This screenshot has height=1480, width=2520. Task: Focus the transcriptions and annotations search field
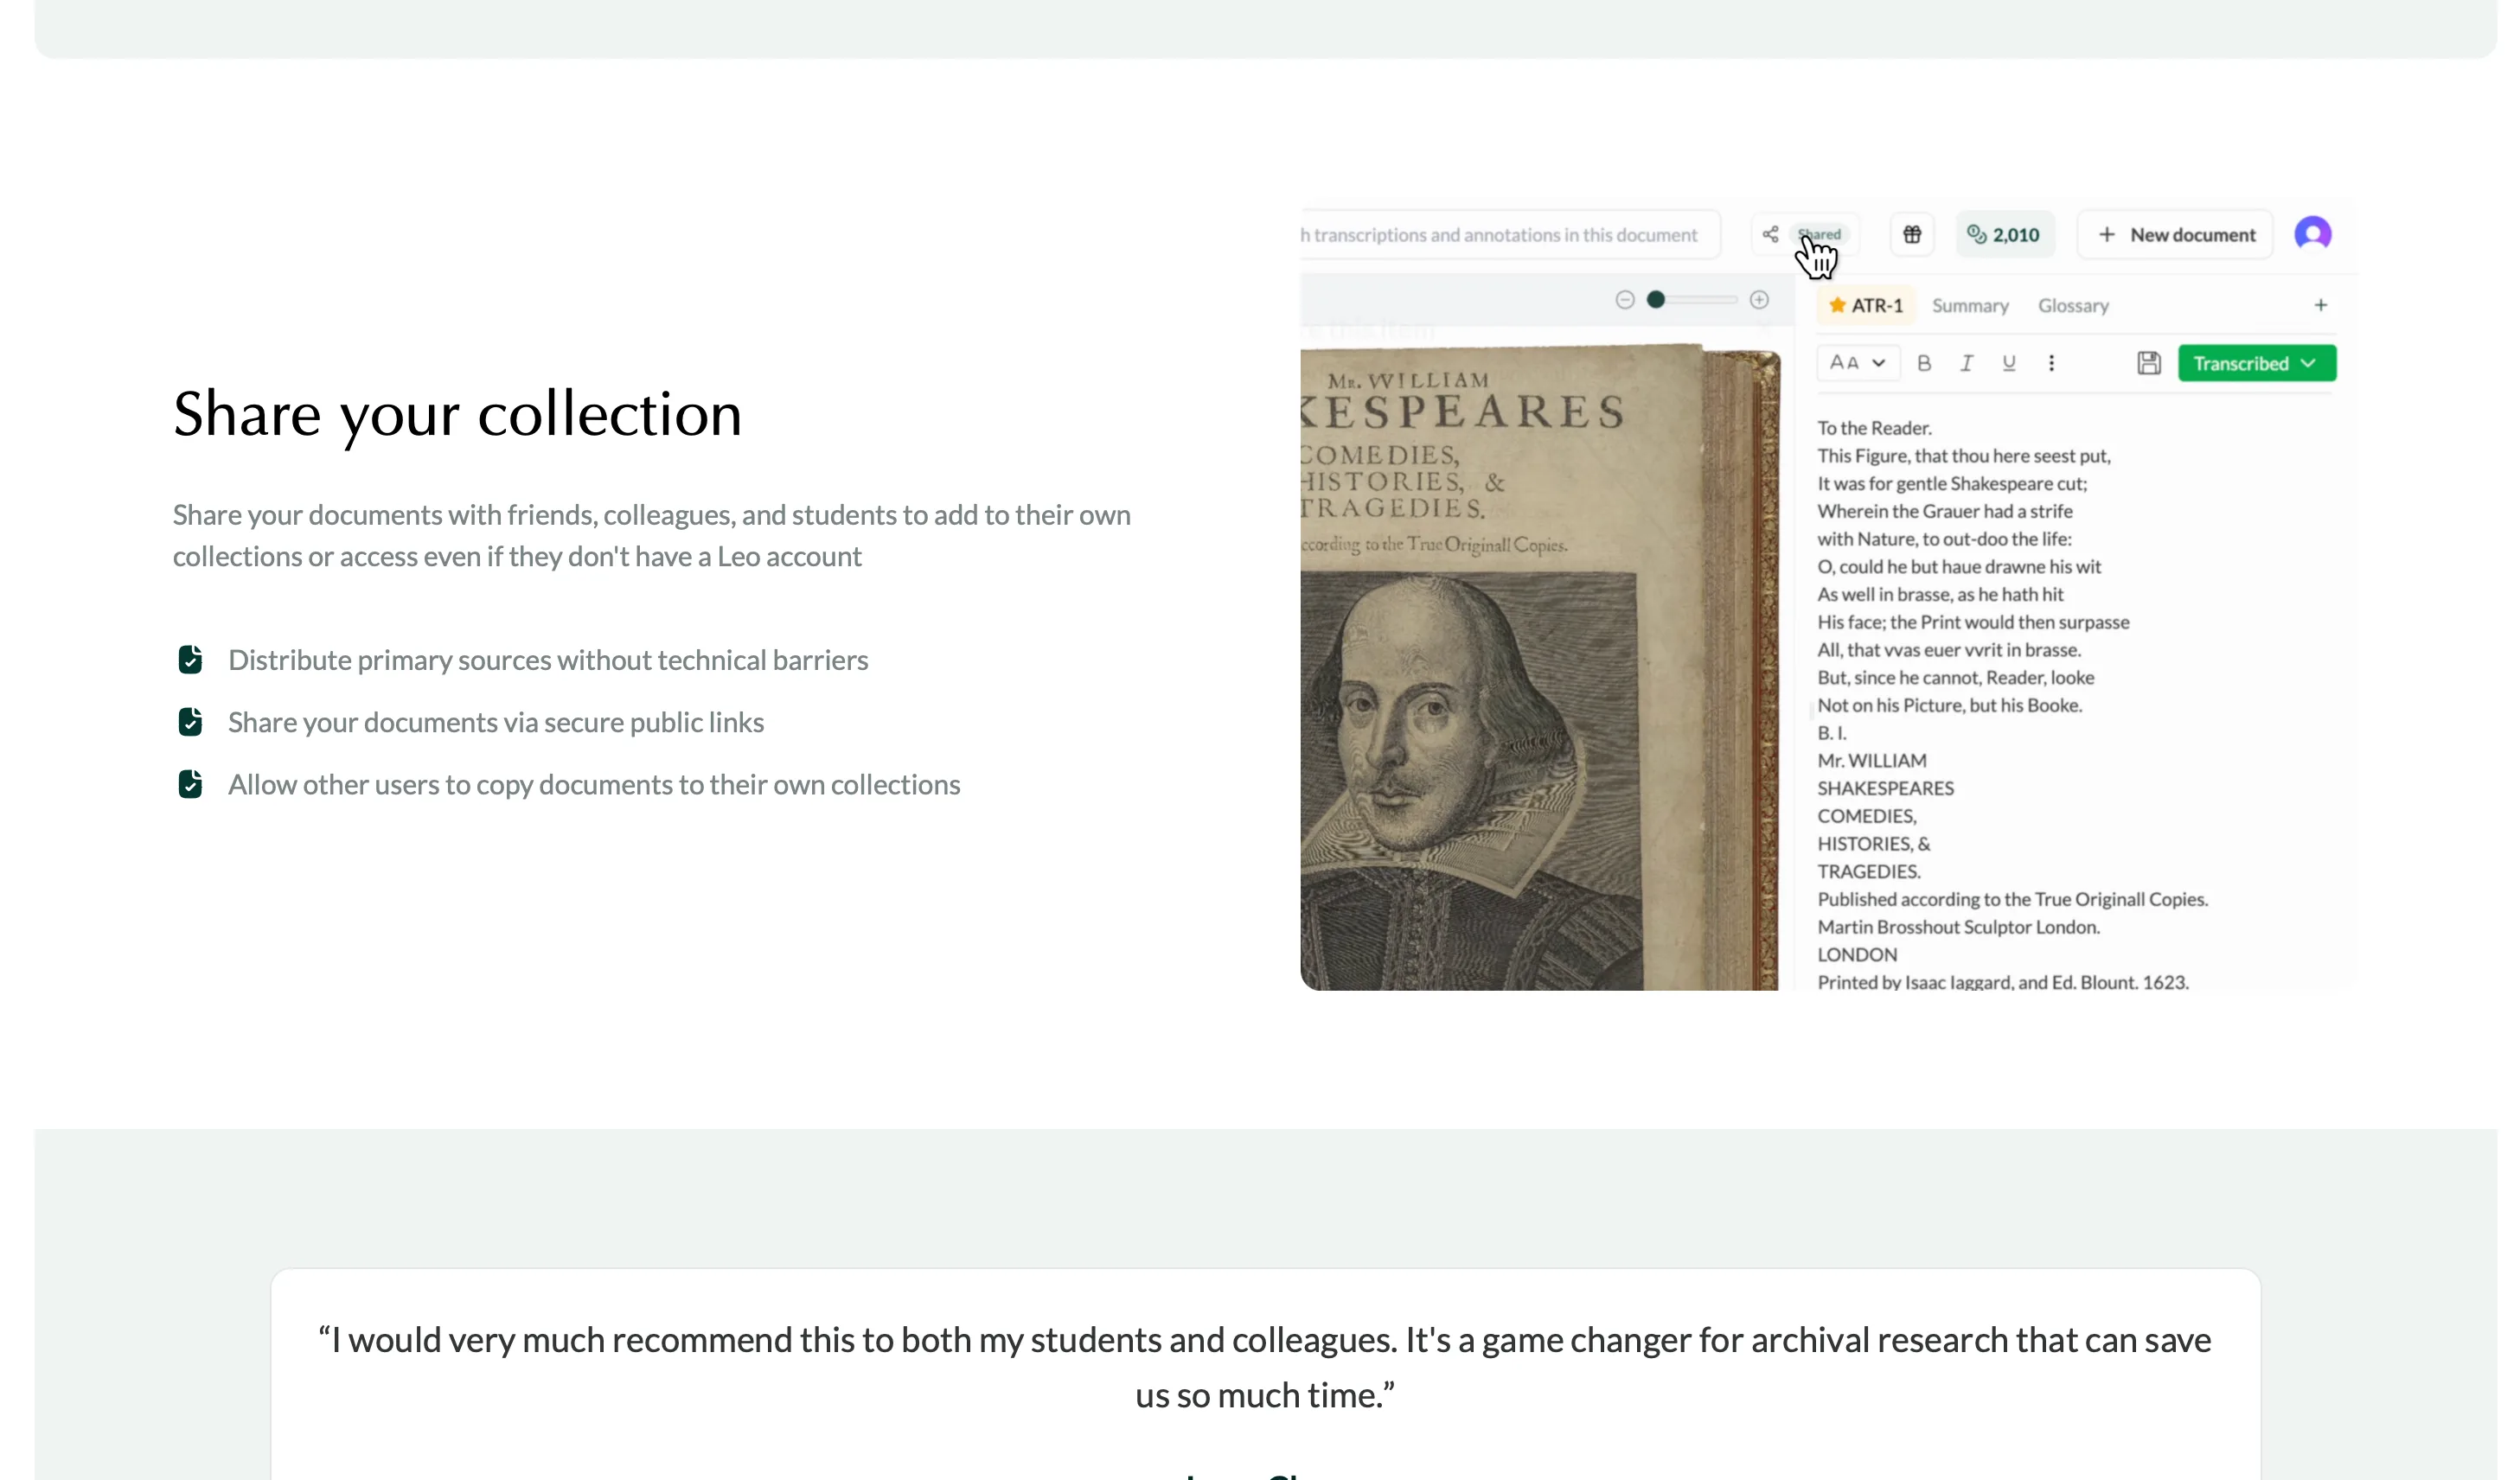pos(1510,235)
